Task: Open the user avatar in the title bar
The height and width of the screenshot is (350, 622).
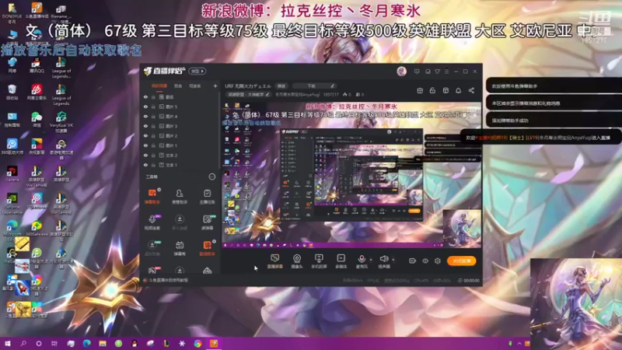Action: pos(401,72)
